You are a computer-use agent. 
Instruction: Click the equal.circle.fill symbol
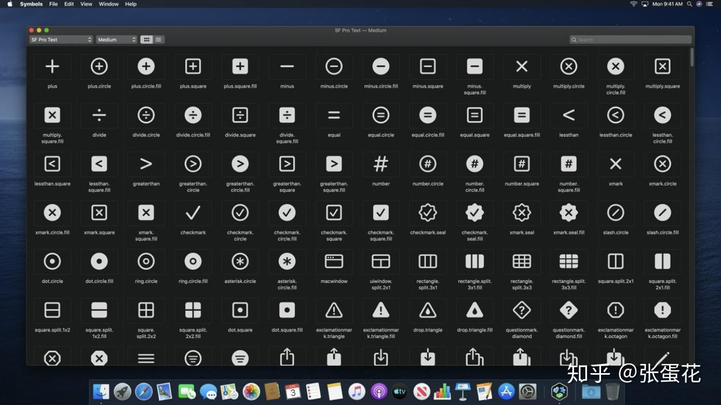click(428, 115)
